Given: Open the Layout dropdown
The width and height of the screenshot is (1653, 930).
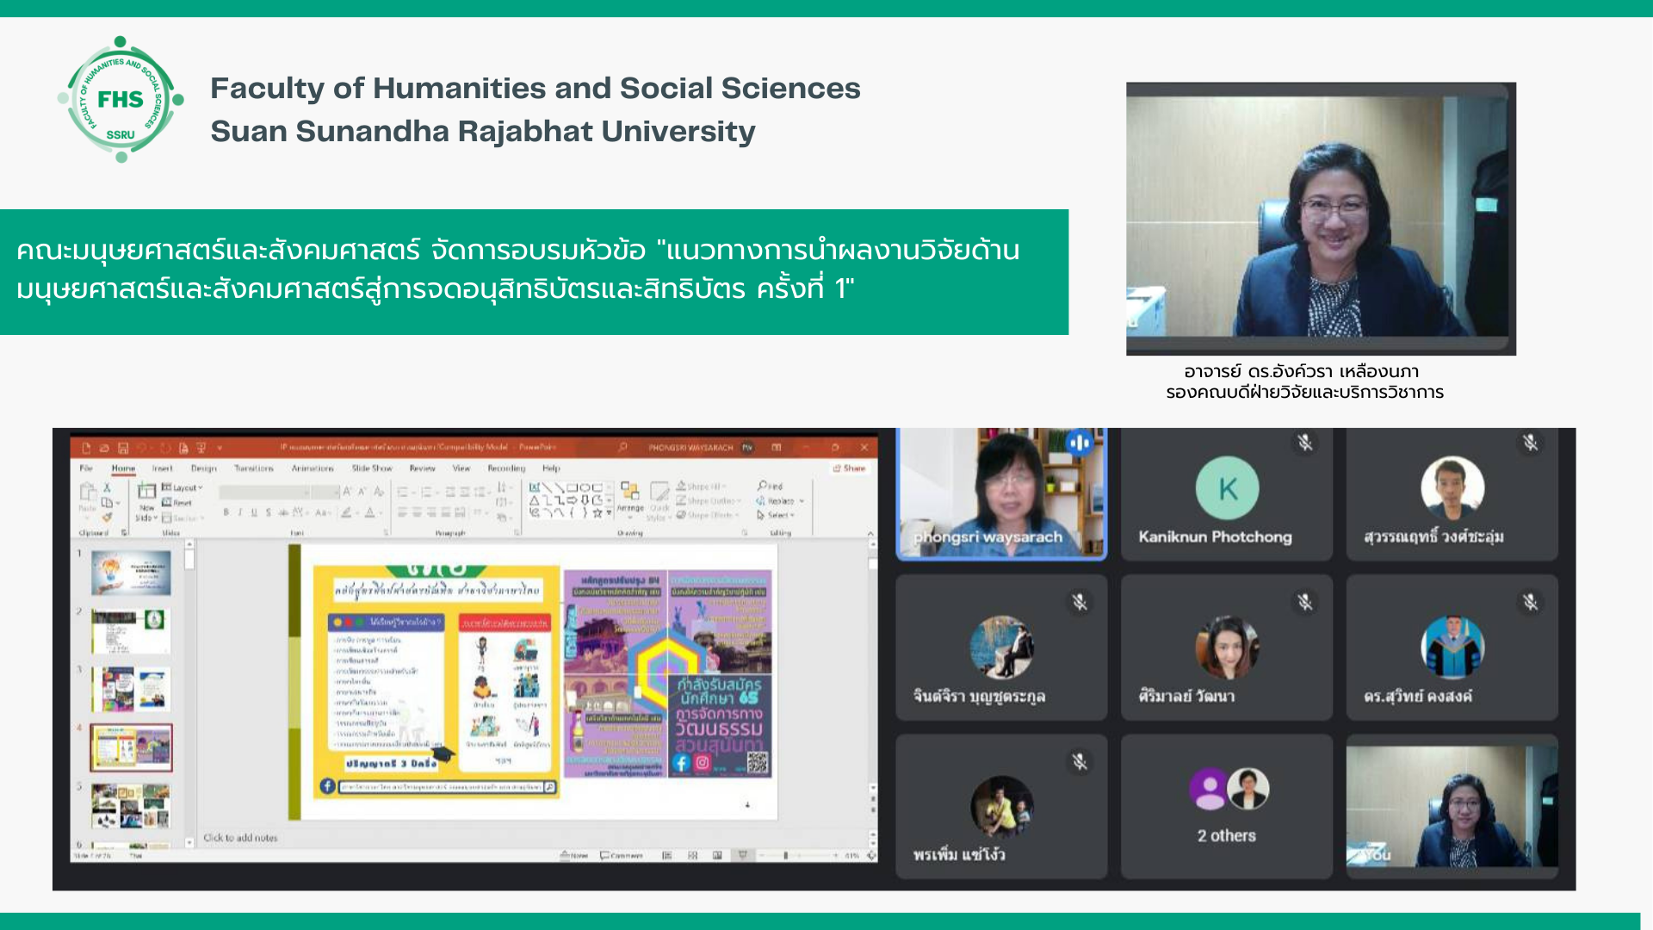Looking at the screenshot, I should (x=182, y=487).
